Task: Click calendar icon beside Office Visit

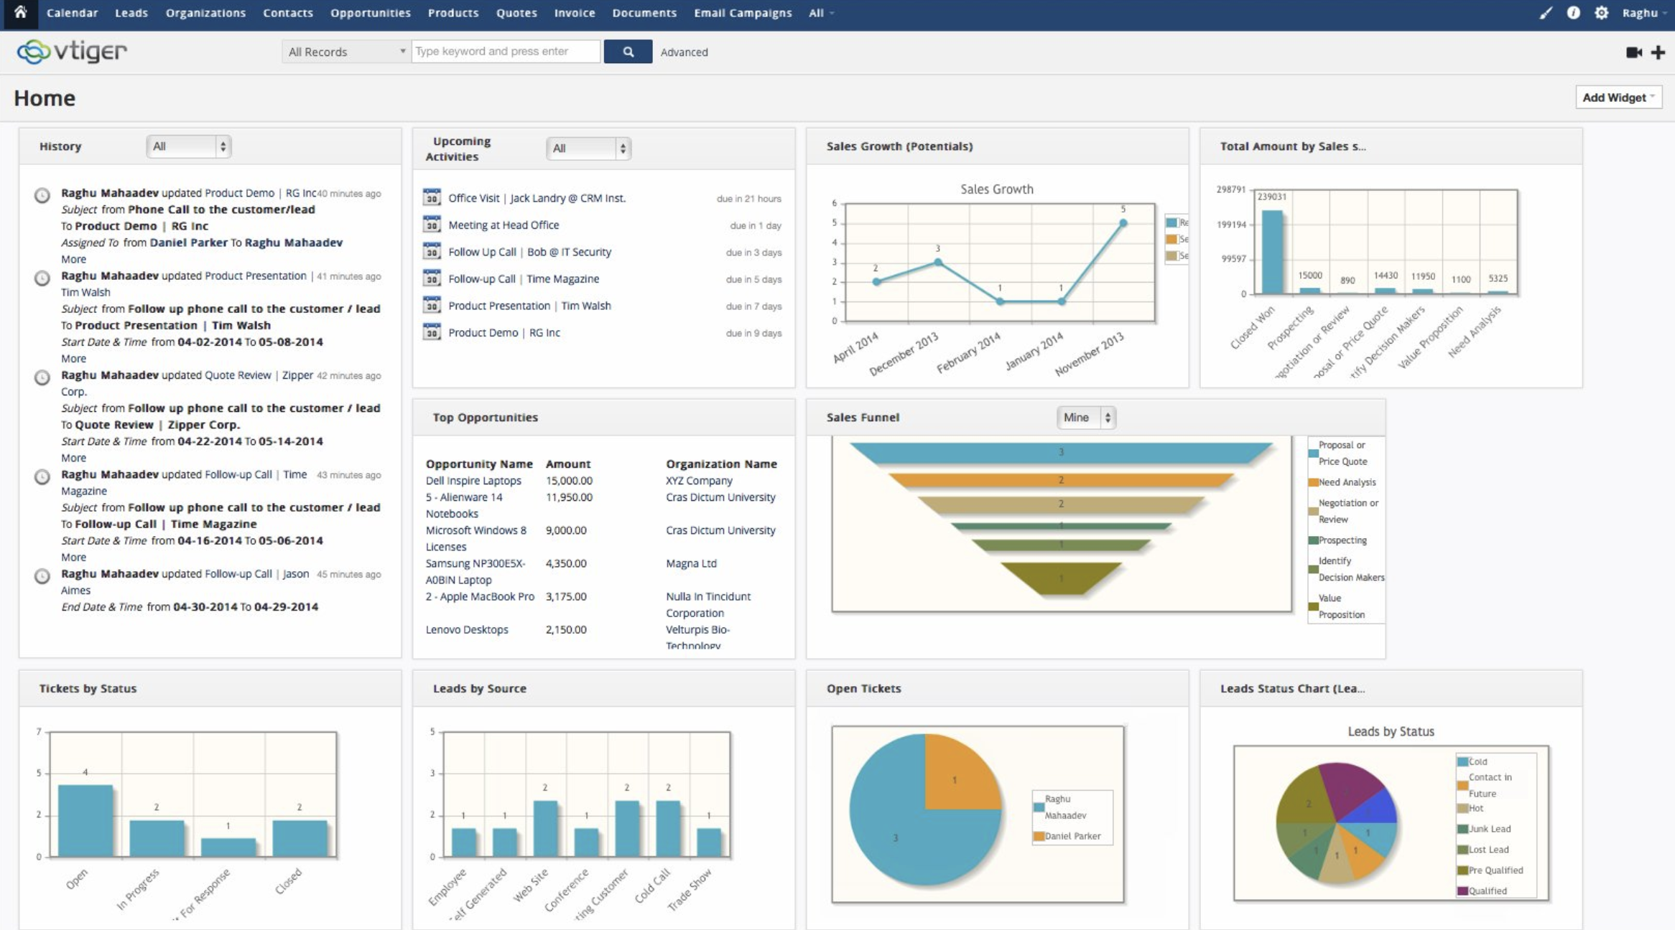Action: (x=432, y=197)
